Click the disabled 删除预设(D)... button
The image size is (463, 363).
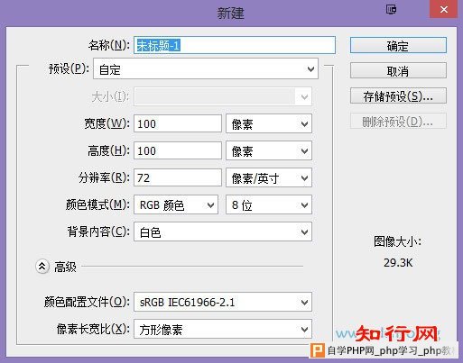coord(398,122)
